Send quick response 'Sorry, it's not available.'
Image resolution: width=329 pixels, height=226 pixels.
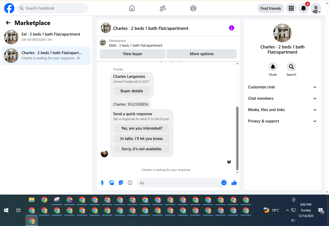[142, 149]
